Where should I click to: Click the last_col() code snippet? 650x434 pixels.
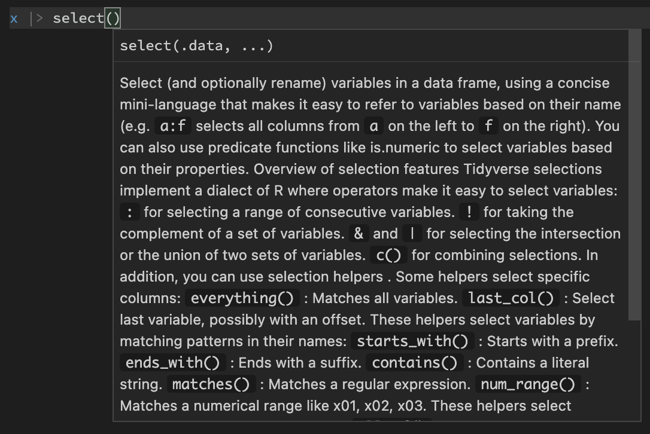point(511,298)
